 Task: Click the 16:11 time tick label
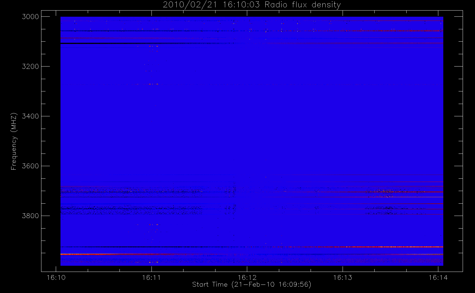tap(151, 277)
